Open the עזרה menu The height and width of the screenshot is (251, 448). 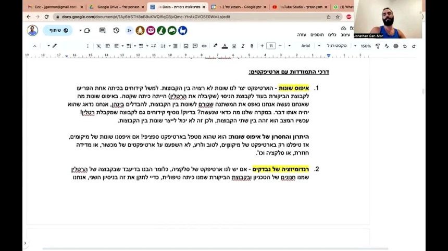302,35
